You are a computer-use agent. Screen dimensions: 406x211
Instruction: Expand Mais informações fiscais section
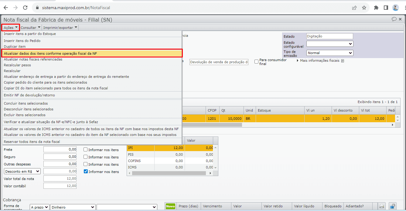click(318, 61)
